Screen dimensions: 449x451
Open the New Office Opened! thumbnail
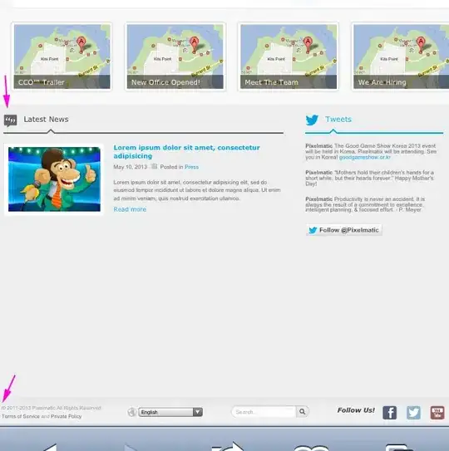pos(175,56)
